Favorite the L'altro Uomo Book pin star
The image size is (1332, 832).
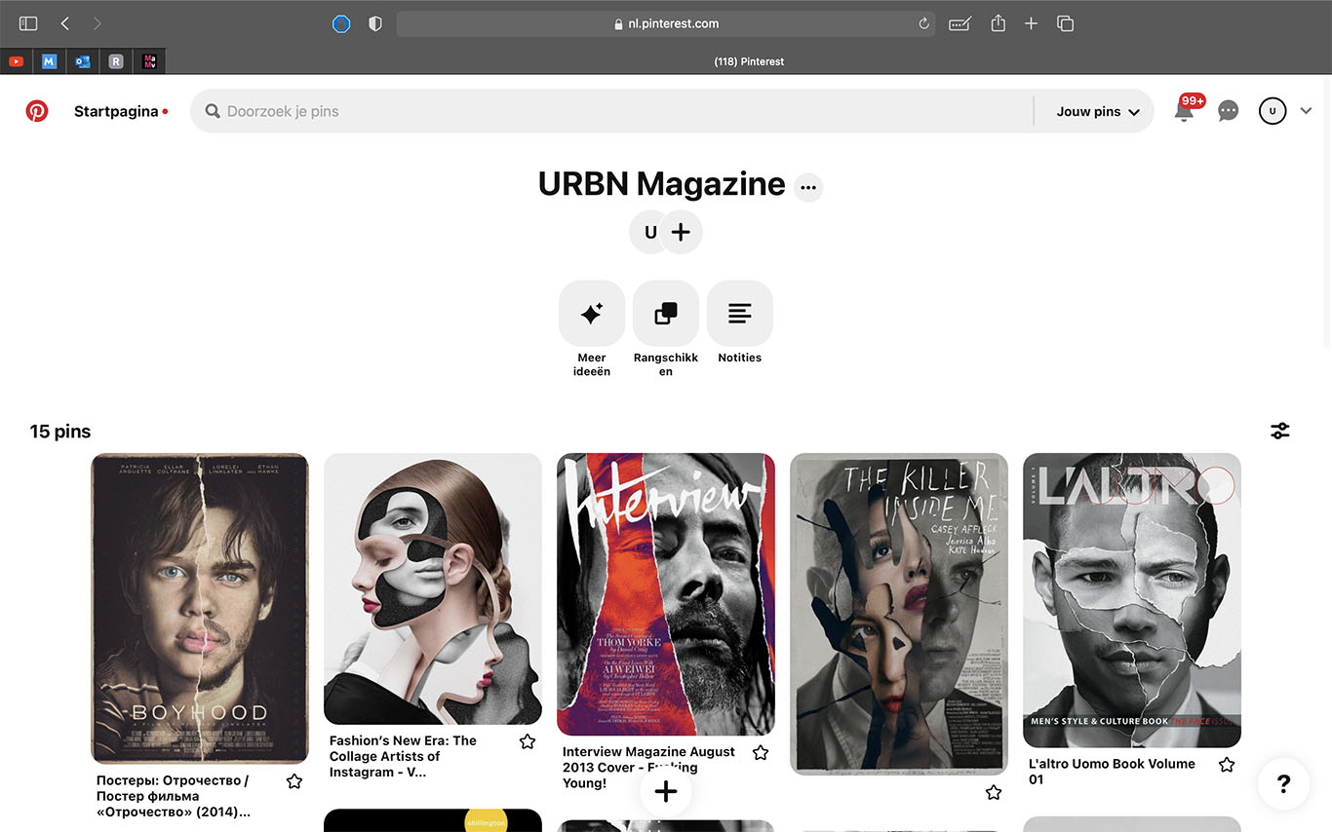coord(1227,766)
